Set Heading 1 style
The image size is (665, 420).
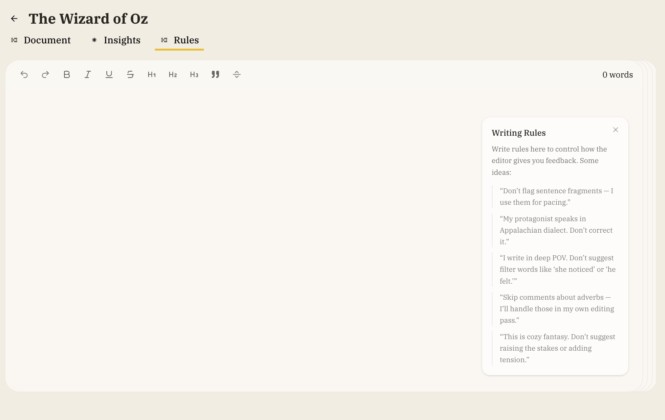click(152, 75)
